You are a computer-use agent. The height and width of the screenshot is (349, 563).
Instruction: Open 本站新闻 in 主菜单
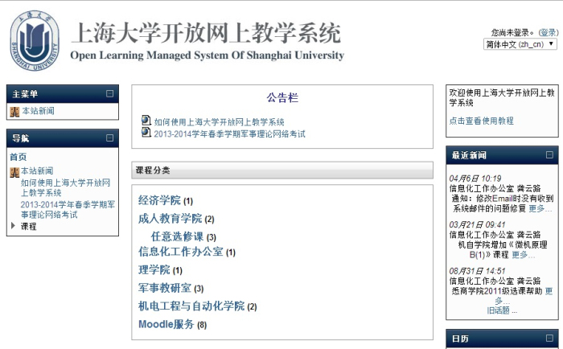(38, 111)
